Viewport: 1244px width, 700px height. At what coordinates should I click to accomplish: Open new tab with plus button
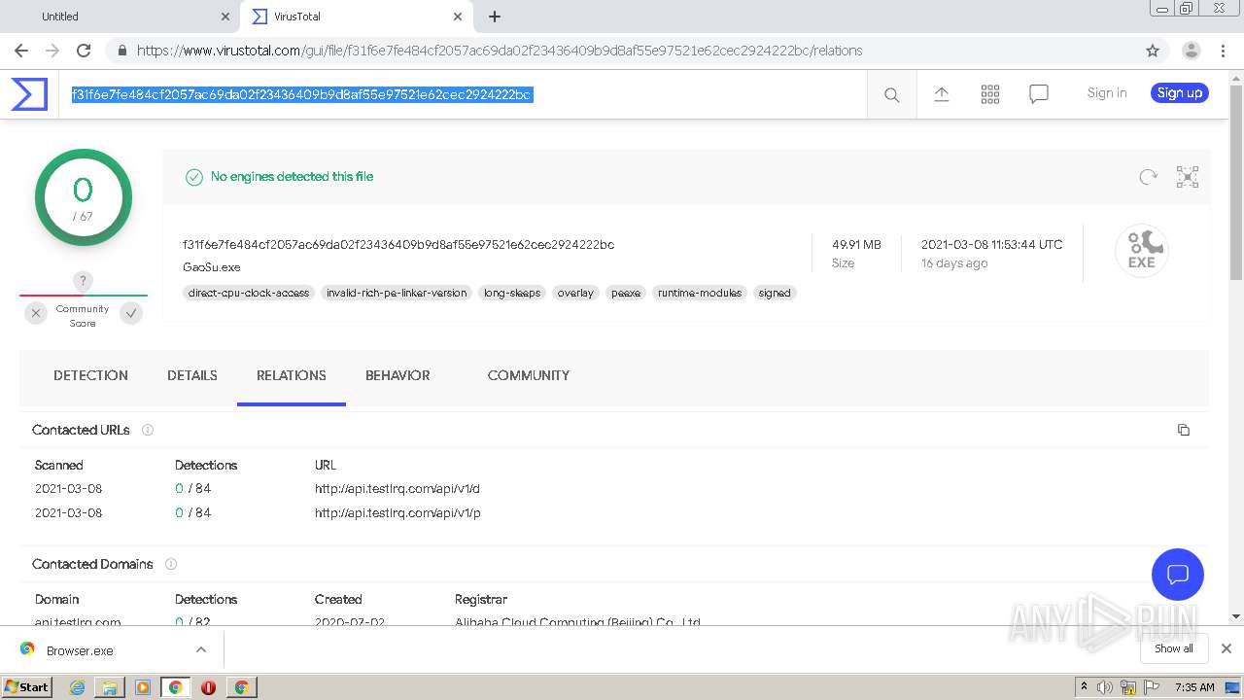point(495,17)
